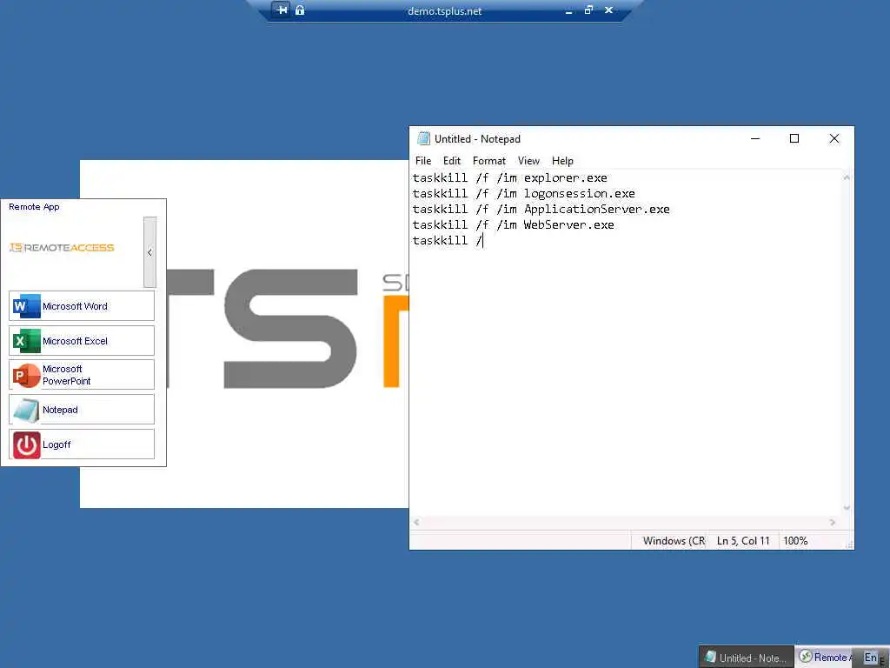Click Untitled - Notepad taskbar button
Viewport: 890px width, 668px height.
(746, 658)
